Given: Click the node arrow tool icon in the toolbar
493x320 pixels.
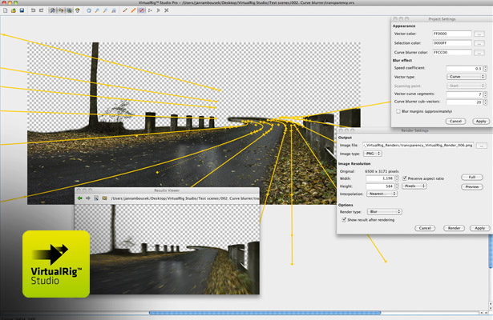Looking at the screenshot, I should [x=150, y=10].
